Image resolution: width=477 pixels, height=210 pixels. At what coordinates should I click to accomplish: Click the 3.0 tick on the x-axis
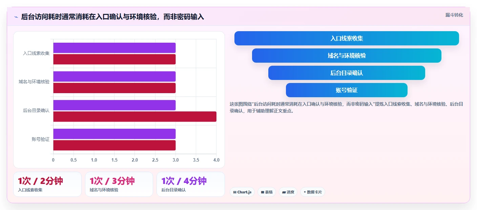(175, 160)
